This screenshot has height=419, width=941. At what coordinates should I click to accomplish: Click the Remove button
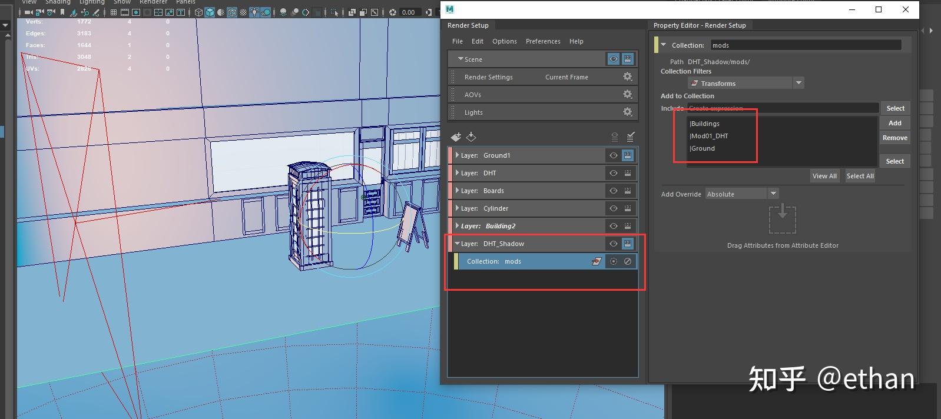coord(894,138)
